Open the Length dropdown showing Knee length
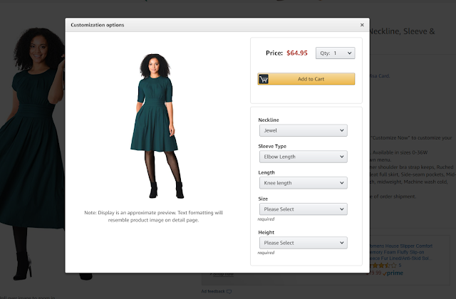The height and width of the screenshot is (299, 456). (x=304, y=183)
